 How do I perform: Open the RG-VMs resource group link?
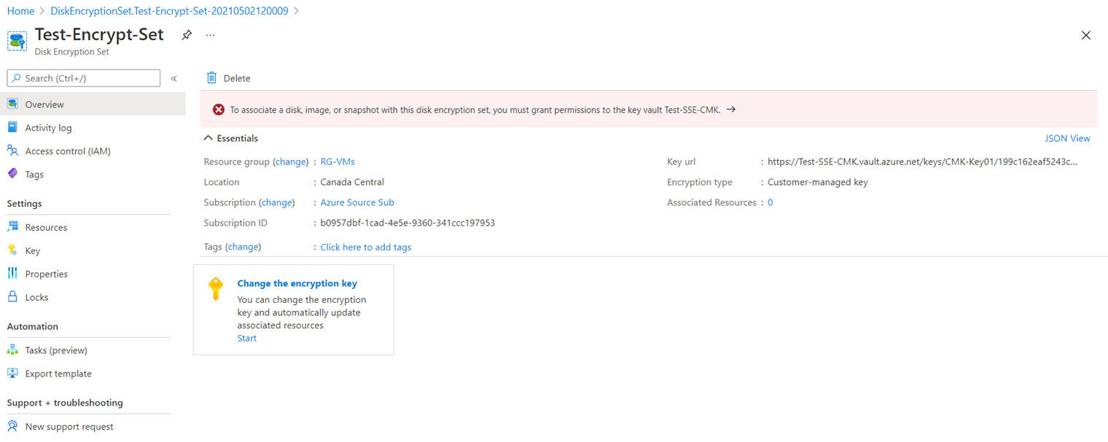(338, 162)
